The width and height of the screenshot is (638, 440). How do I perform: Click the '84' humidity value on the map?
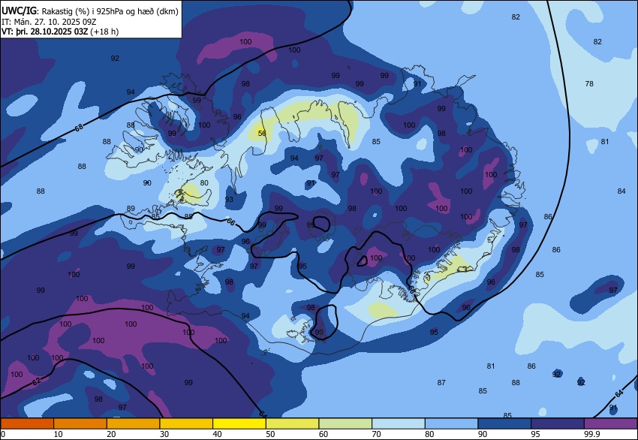pos(621,191)
